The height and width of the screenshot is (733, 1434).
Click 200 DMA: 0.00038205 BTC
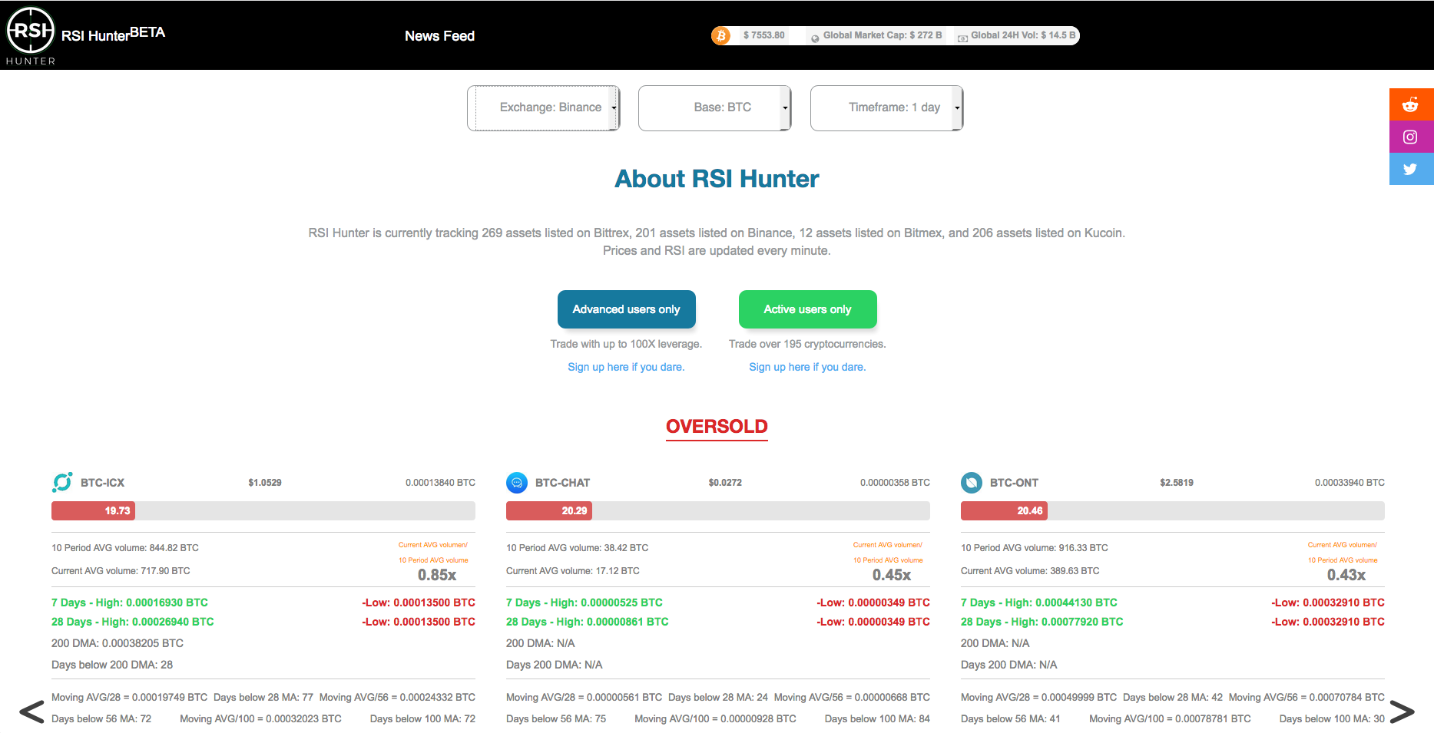click(118, 643)
